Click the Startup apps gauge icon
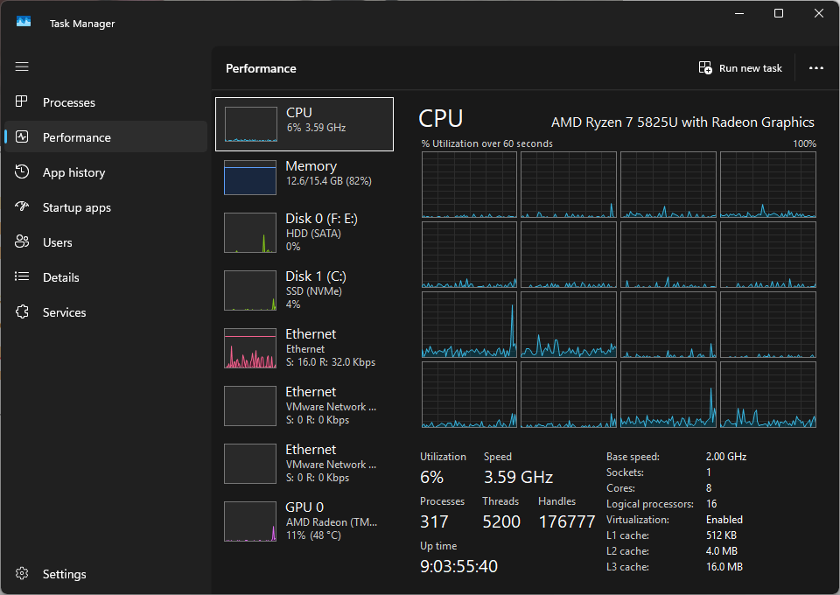The image size is (840, 595). click(22, 206)
